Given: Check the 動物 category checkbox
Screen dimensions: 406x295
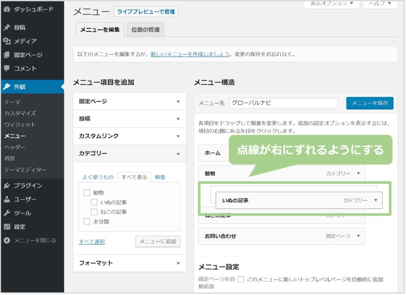Looking at the screenshot, I should 87,193.
